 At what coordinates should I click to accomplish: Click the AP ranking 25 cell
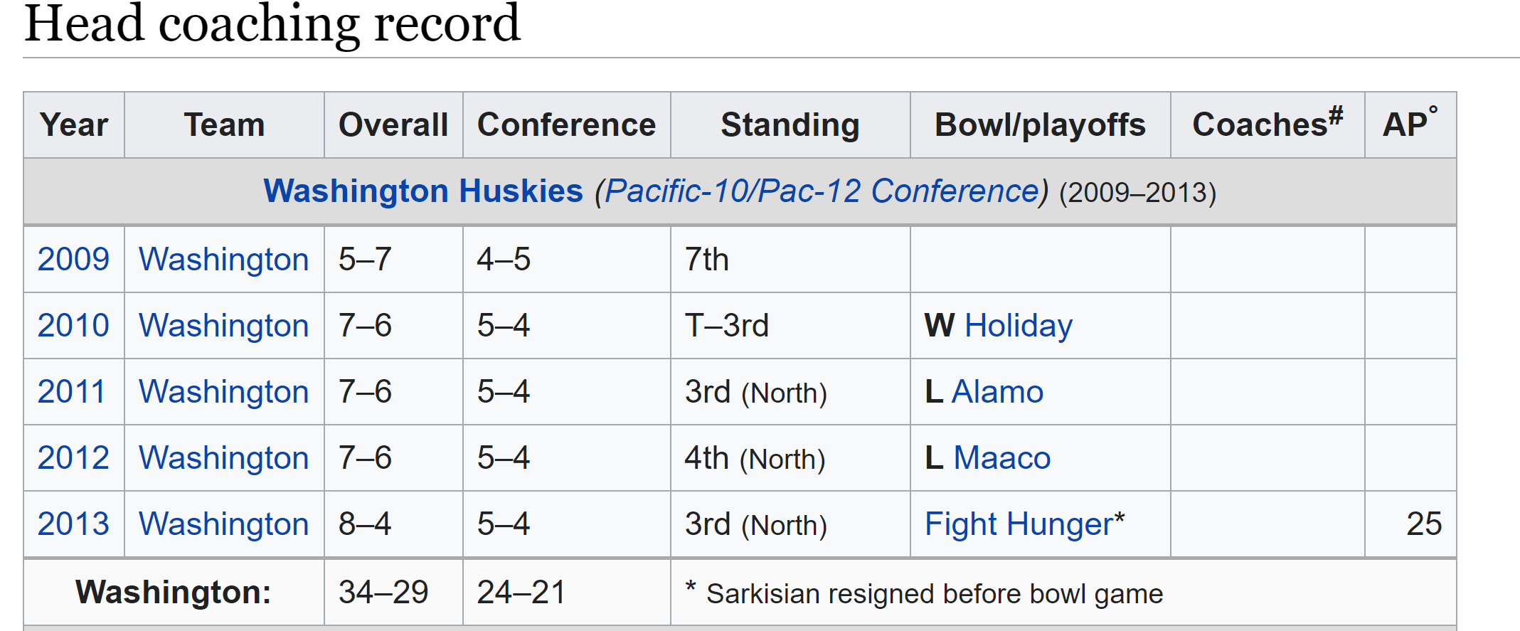click(1423, 524)
